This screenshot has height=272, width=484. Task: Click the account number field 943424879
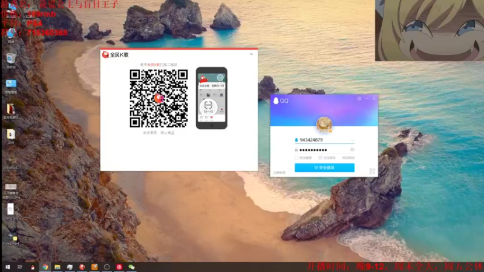pos(324,140)
